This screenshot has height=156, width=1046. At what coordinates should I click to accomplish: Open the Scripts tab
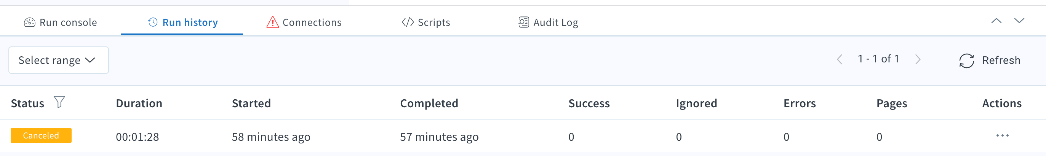tap(425, 22)
